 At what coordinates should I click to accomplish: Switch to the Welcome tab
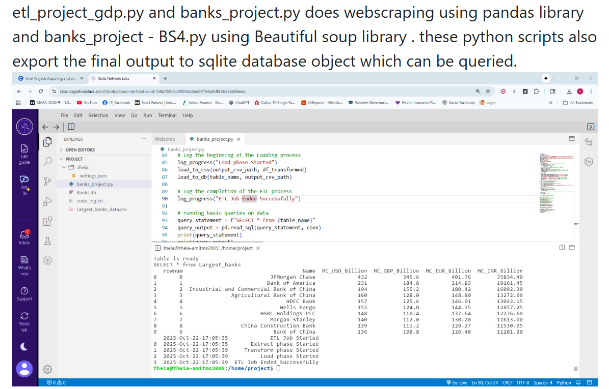[165, 139]
